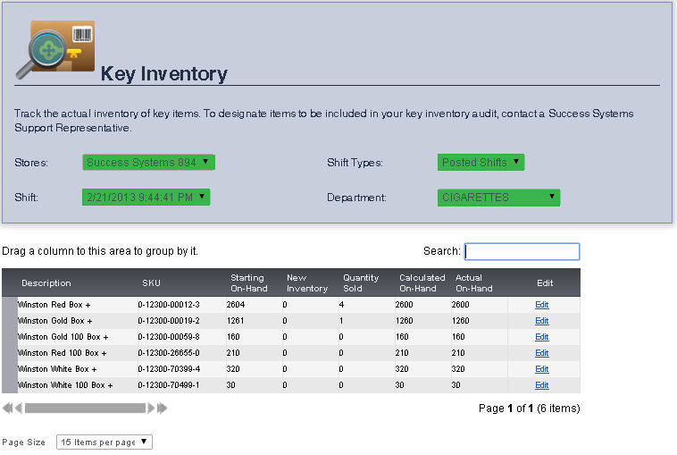Screen dimensions: 677x455
Task: Edit the Winston White 100 Box + row
Action: click(542, 385)
